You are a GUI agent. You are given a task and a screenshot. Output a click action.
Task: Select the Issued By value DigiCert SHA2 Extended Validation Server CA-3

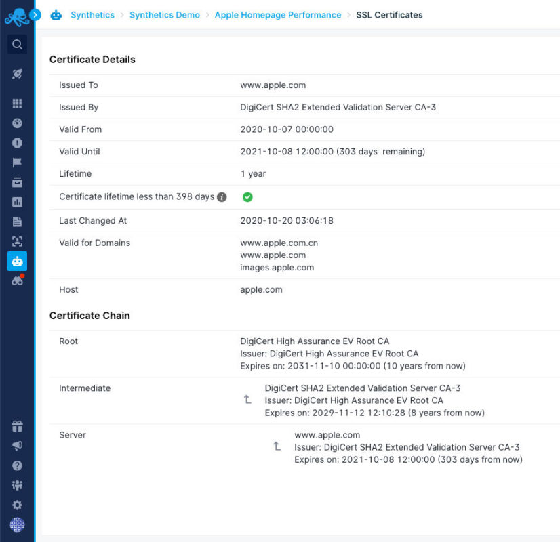(338, 108)
